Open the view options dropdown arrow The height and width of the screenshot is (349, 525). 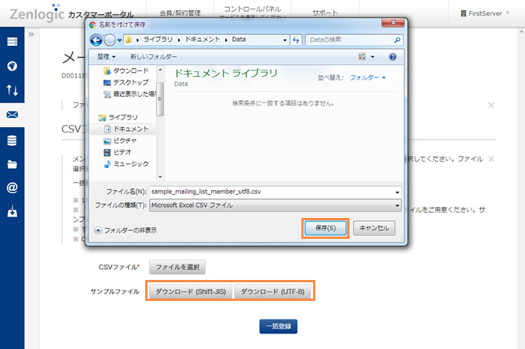372,57
